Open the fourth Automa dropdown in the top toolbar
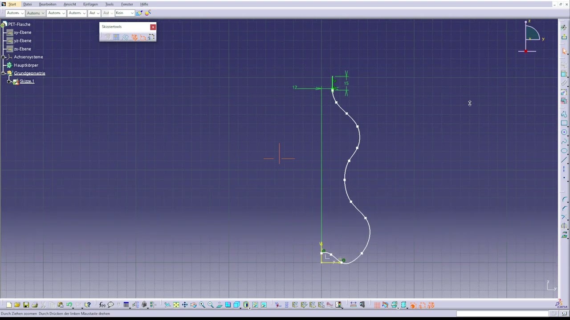This screenshot has height=320, width=570. pyautogui.click(x=77, y=13)
